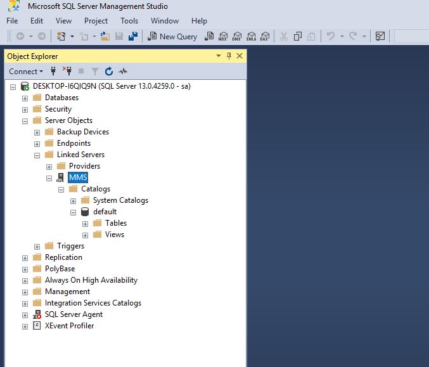This screenshot has height=367, width=429.
Task: Open a new DMX query
Action: point(237,36)
